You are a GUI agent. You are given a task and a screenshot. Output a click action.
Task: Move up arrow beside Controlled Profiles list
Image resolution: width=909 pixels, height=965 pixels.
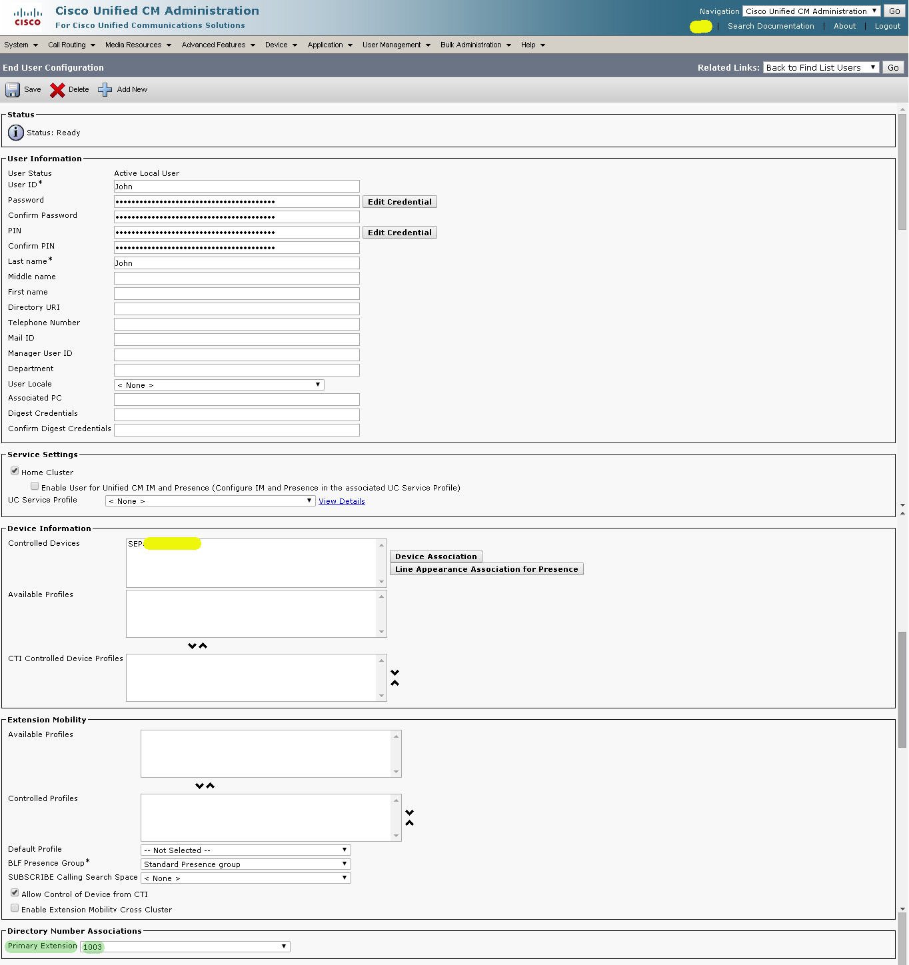409,823
